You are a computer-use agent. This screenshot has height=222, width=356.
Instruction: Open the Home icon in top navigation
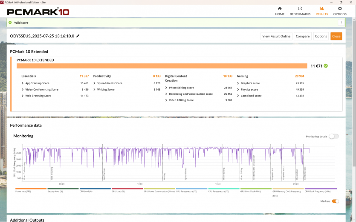tap(280, 9)
